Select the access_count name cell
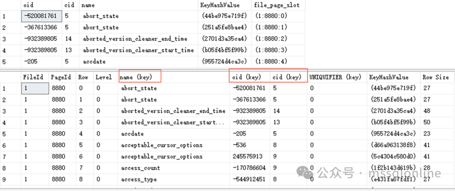 (x=140, y=168)
